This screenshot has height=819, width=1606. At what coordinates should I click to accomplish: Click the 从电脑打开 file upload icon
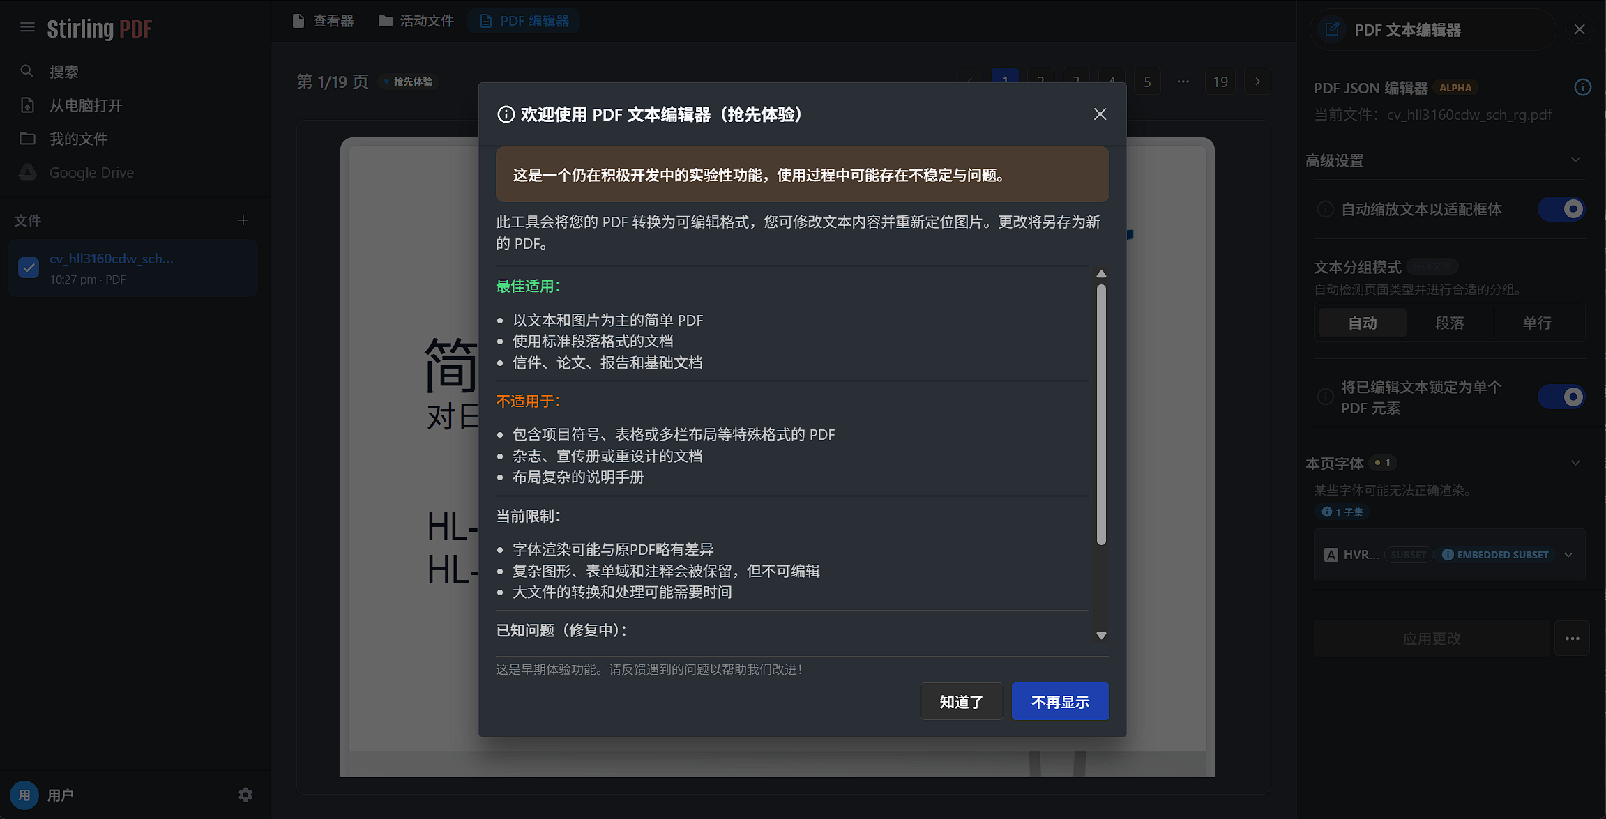27,105
